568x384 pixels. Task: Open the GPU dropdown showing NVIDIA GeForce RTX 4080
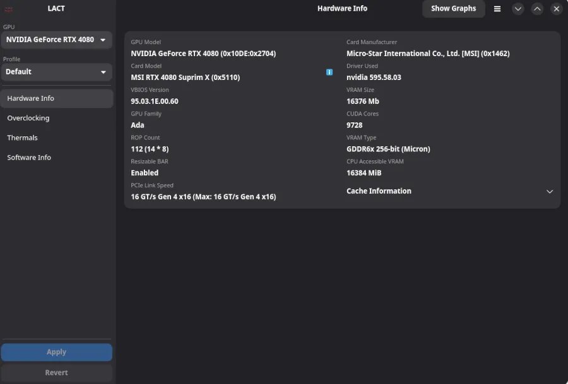(x=57, y=39)
